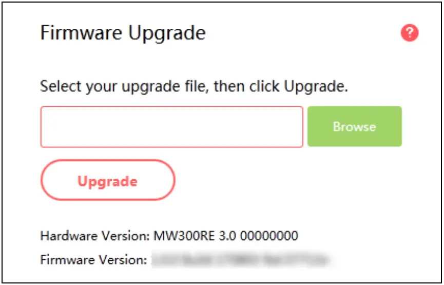The height and width of the screenshot is (285, 444).
Task: Click the white question mark glyph inside red circle
Action: click(x=410, y=32)
